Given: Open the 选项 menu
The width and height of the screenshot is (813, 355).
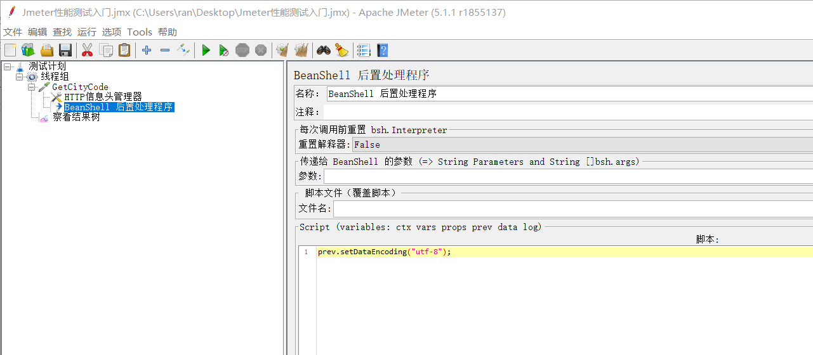Looking at the screenshot, I should (x=112, y=32).
